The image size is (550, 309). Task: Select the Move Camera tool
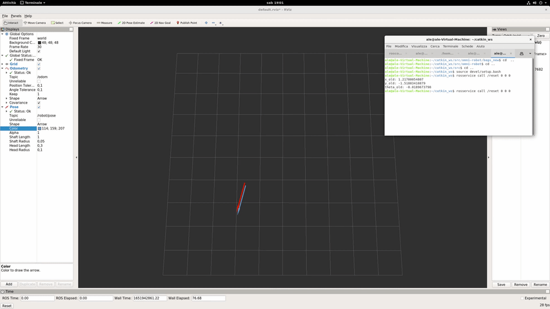[x=35, y=23]
